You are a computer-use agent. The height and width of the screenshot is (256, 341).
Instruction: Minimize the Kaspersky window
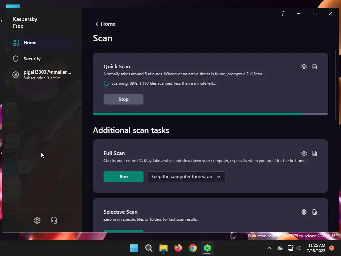[x=299, y=13]
